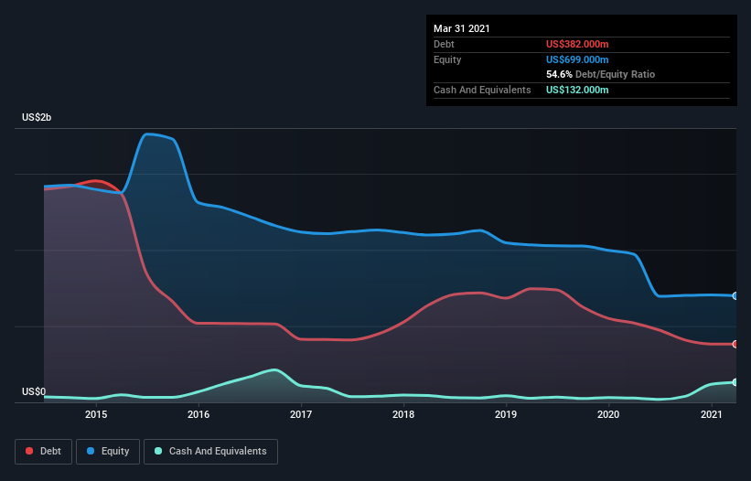Click the 54.6% Debt/Equity Ratio text
Viewport: 751px width, 481px height.
pos(601,74)
